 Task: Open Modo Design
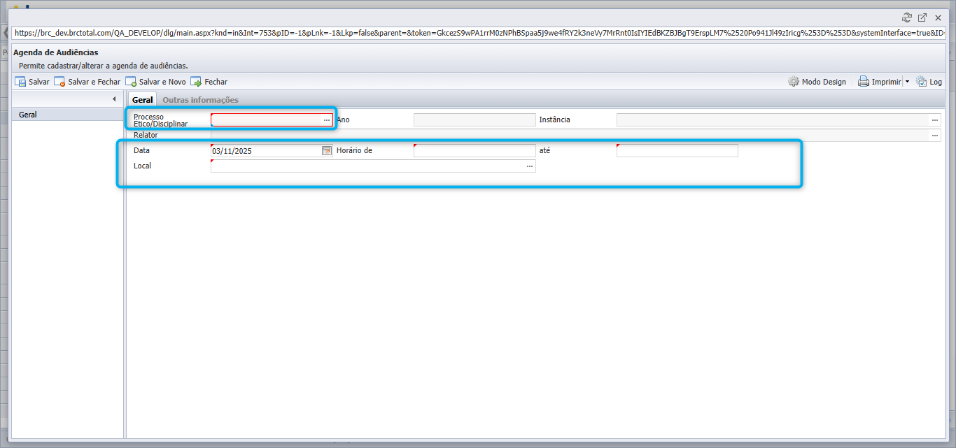click(x=817, y=82)
